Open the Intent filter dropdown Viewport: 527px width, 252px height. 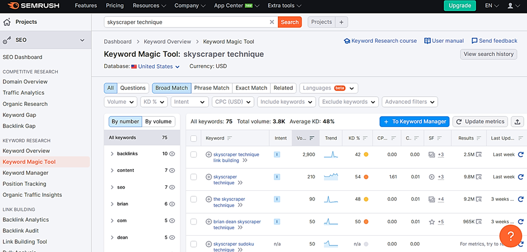tap(190, 102)
